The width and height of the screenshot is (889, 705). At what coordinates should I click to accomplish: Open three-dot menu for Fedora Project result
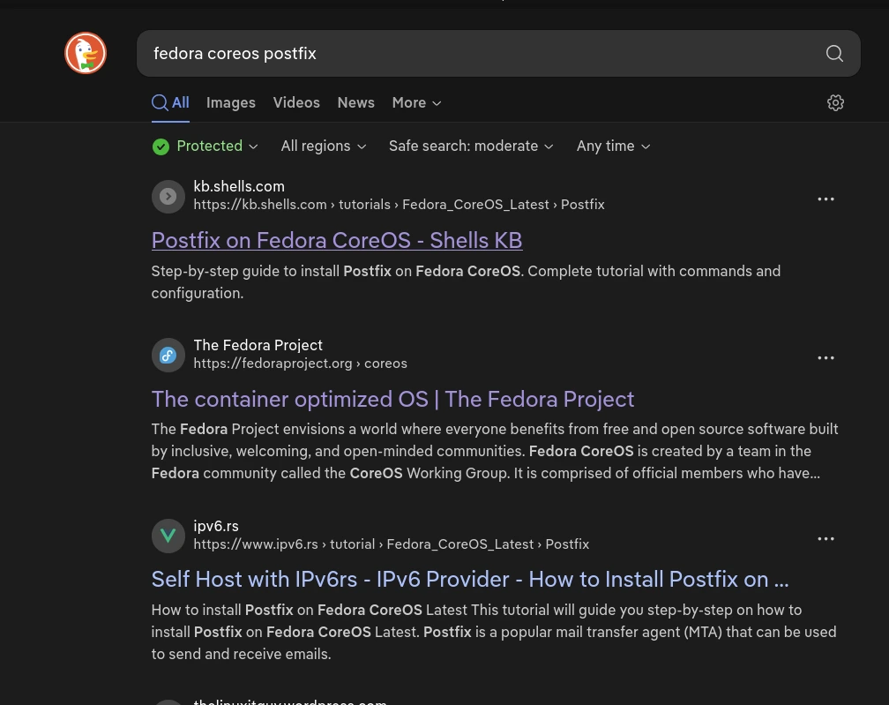(x=825, y=358)
